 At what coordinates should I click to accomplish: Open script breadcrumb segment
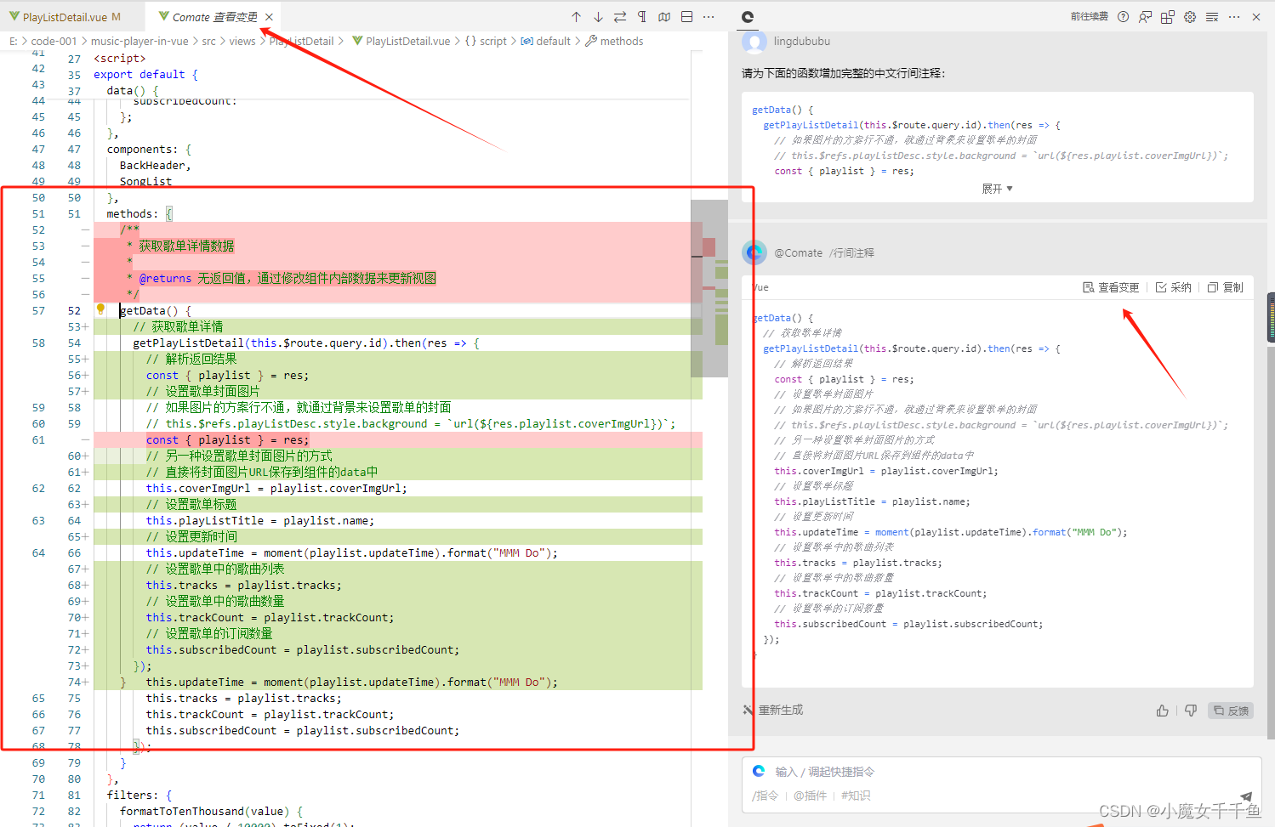(x=485, y=41)
